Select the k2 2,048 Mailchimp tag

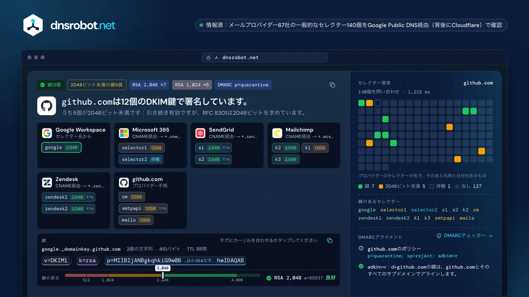[286, 148]
